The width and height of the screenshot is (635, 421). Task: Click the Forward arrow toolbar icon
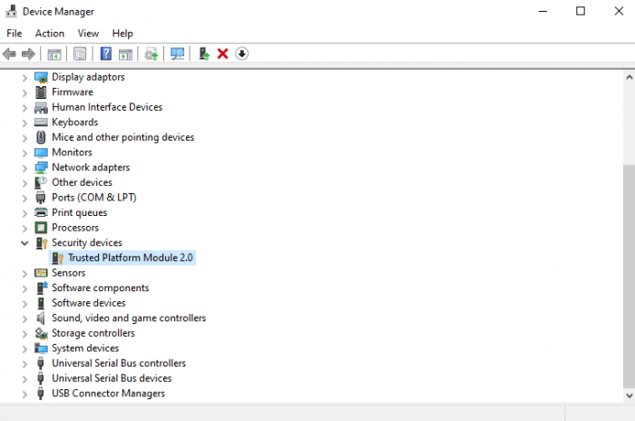coord(28,54)
